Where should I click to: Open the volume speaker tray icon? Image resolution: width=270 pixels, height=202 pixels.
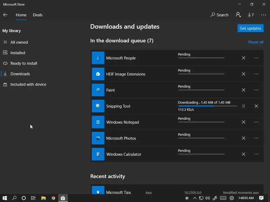[208, 198]
